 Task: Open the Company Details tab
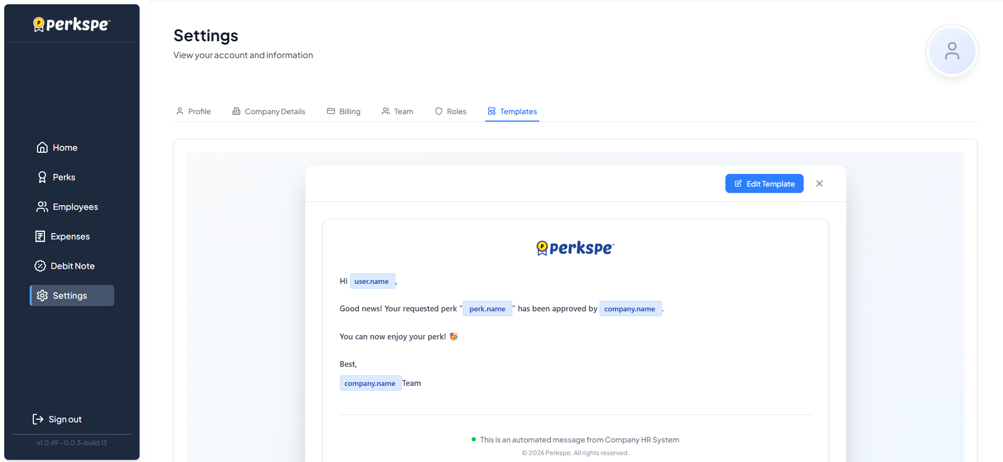point(269,112)
